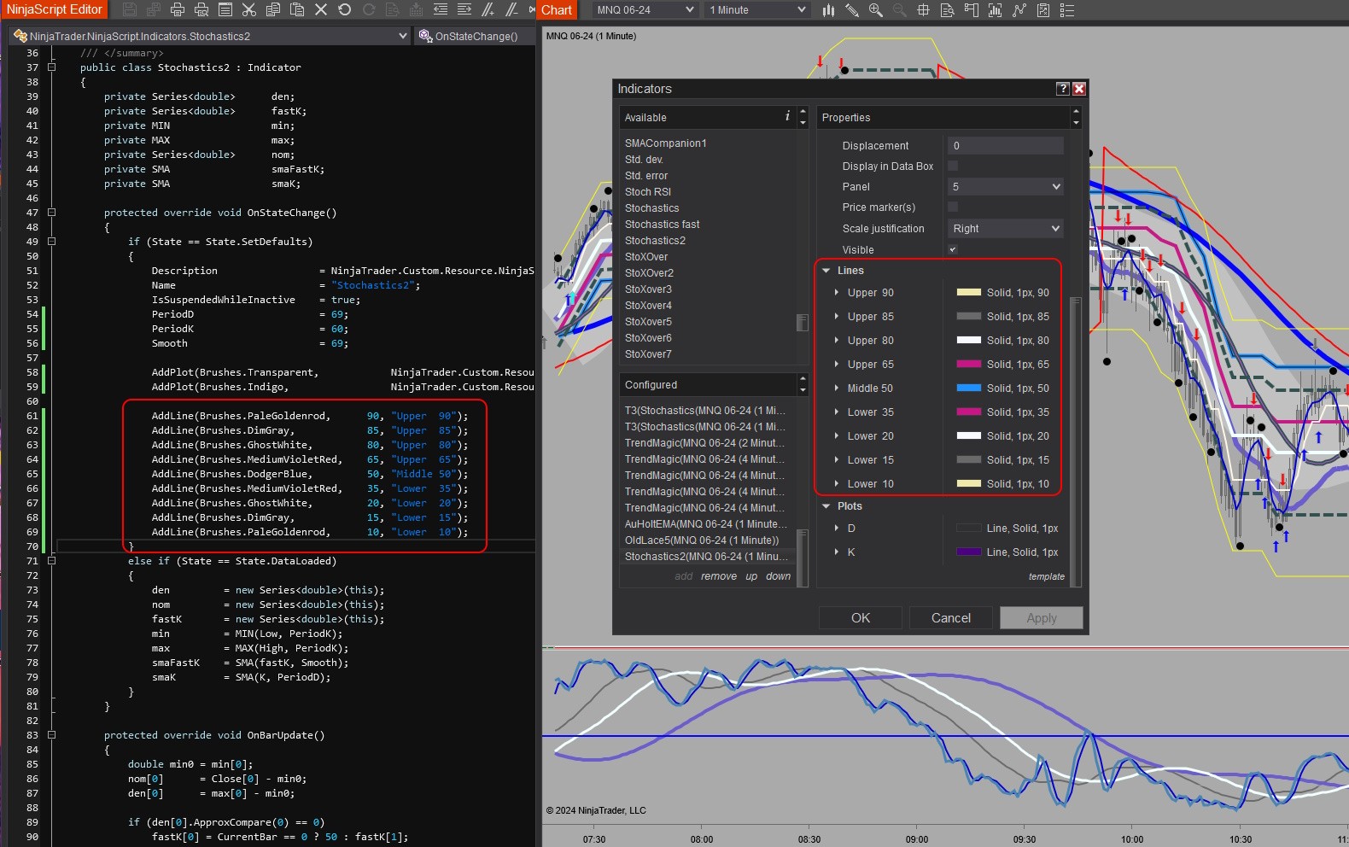
Task: Click the Displacement input field
Action: [x=1005, y=146]
